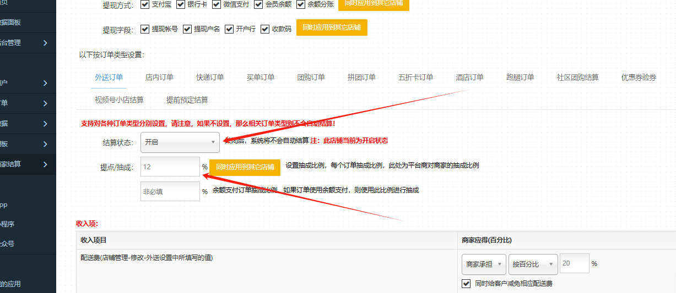Open the 商家承担 dropdown in 配送费 row

pyautogui.click(x=483, y=264)
